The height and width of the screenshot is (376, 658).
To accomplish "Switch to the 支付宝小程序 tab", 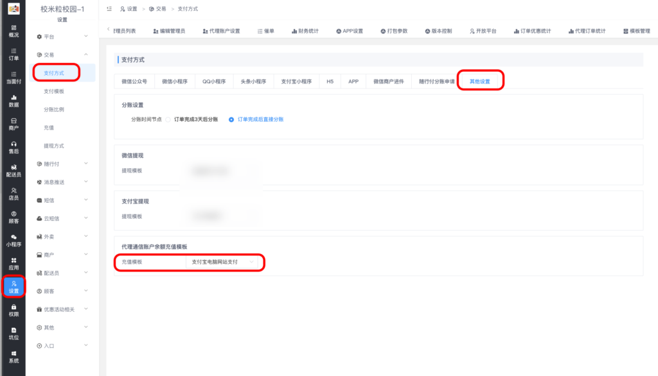I will pyautogui.click(x=297, y=81).
